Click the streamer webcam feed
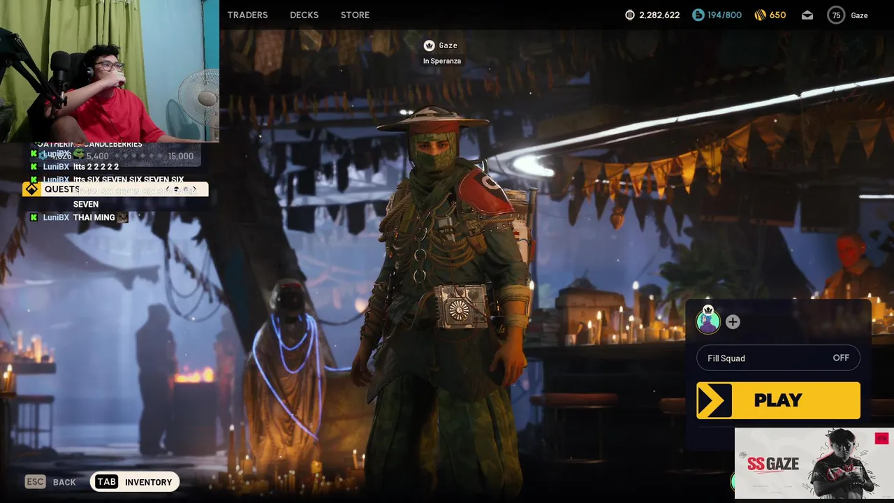894x503 pixels. point(110,71)
